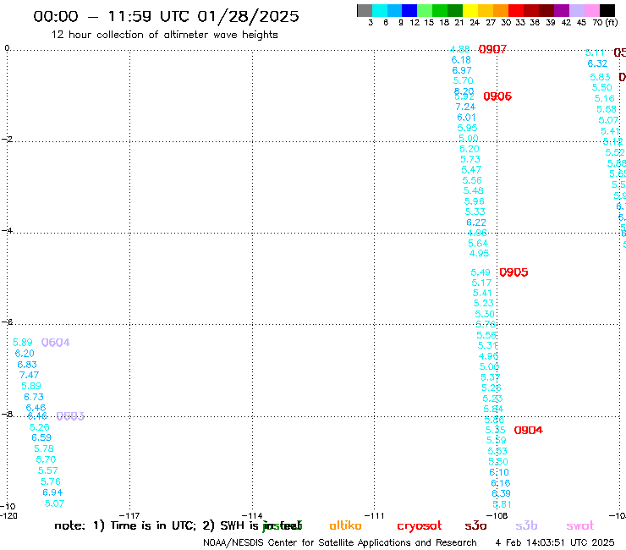This screenshot has height=550, width=626.
Task: Select the red time label 0905
Action: click(x=513, y=272)
